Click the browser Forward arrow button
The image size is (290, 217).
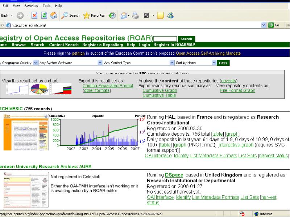point(20,16)
